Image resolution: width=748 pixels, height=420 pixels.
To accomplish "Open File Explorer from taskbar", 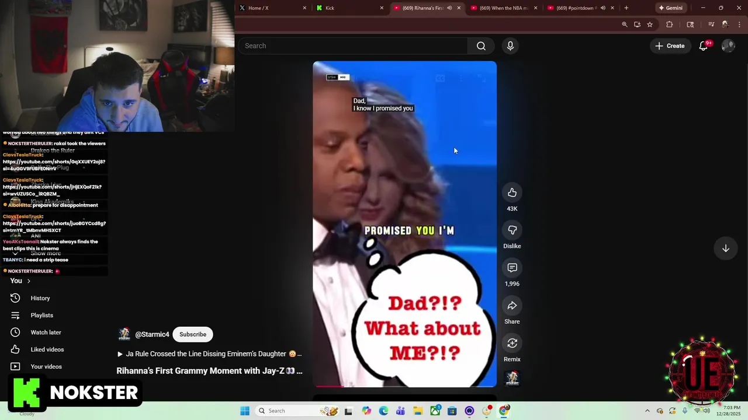I will tap(418, 411).
